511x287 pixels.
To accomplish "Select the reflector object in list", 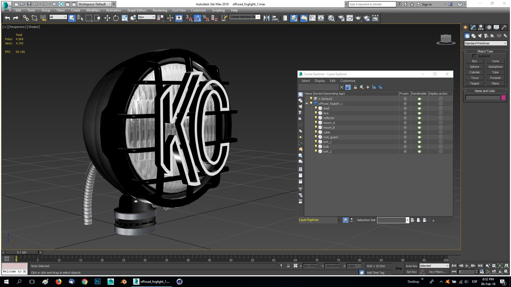I will pyautogui.click(x=329, y=118).
